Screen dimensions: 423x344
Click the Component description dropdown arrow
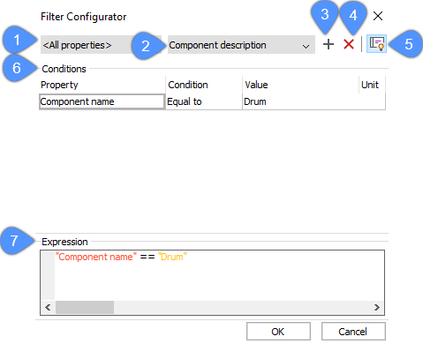click(x=306, y=46)
